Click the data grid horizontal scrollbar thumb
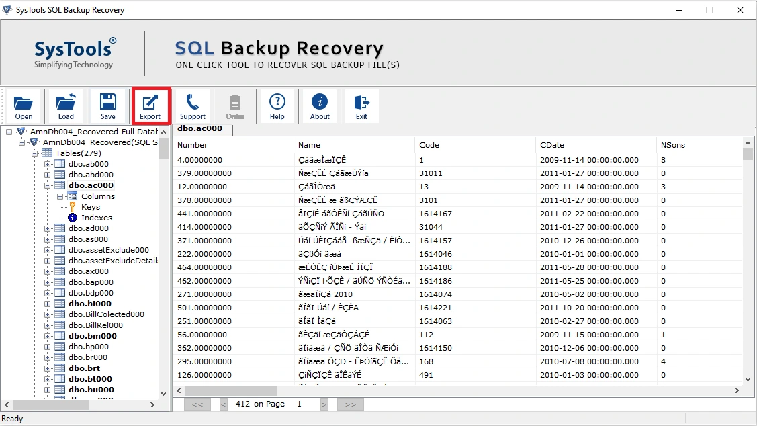The image size is (757, 426). (x=231, y=390)
